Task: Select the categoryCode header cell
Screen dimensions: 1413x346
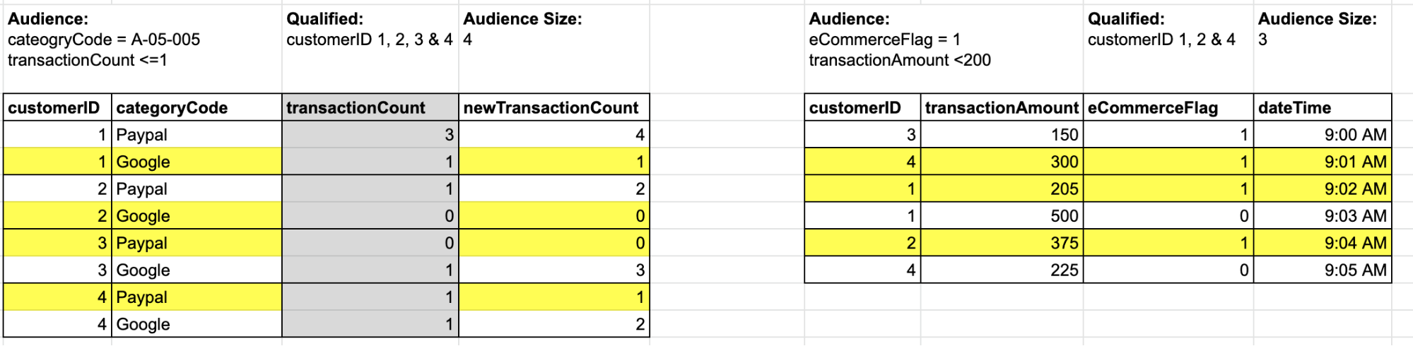Action: tap(196, 107)
